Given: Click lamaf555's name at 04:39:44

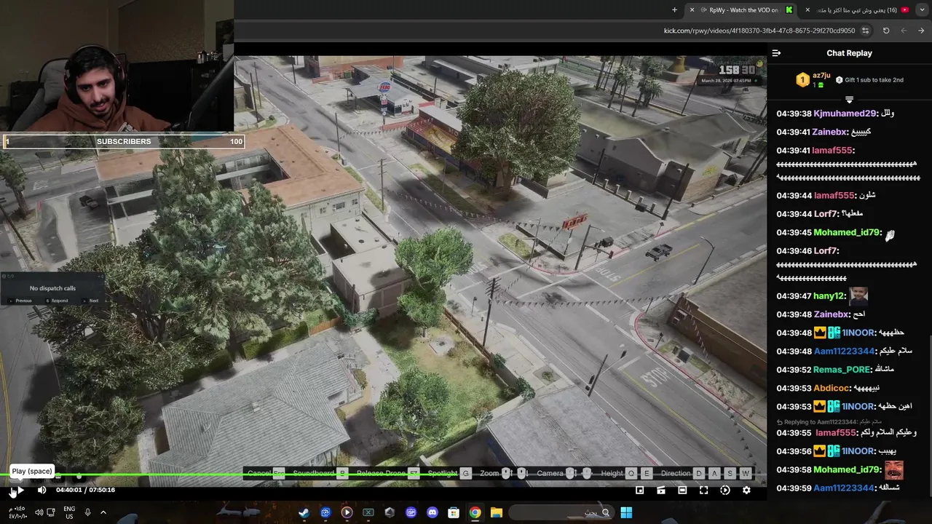Looking at the screenshot, I should coord(834,196).
